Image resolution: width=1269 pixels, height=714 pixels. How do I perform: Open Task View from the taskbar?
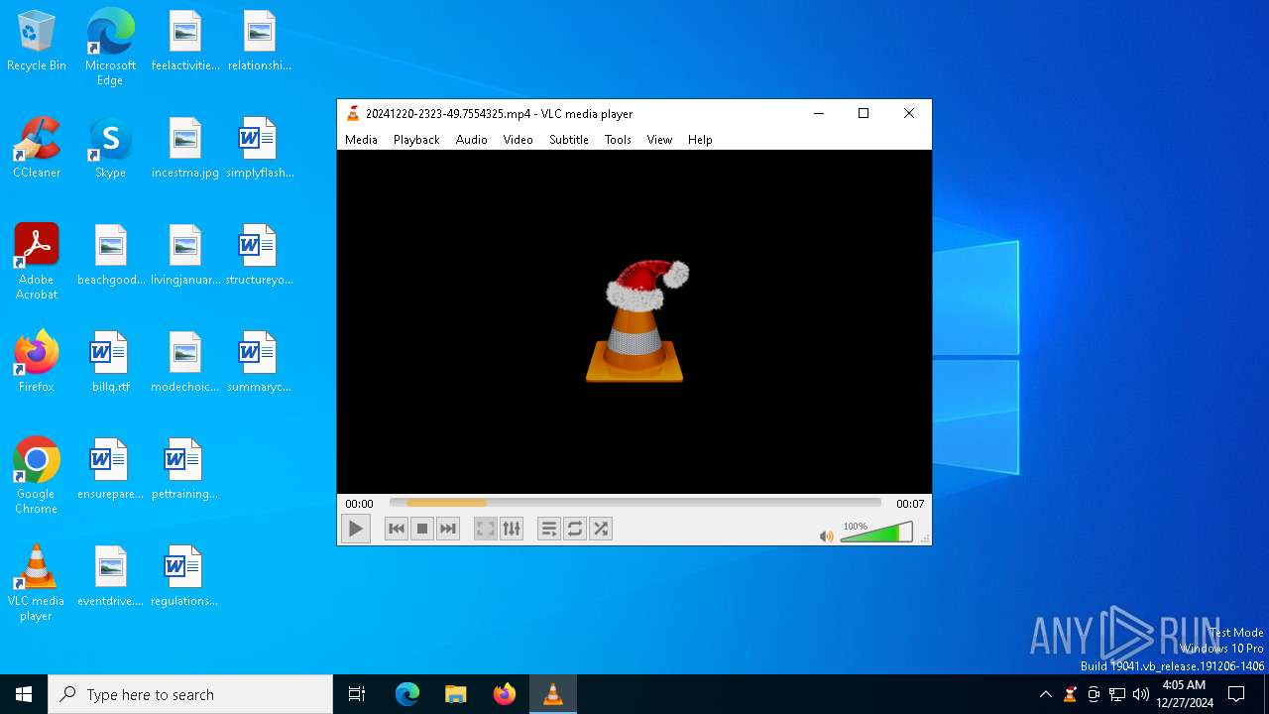coord(357,694)
